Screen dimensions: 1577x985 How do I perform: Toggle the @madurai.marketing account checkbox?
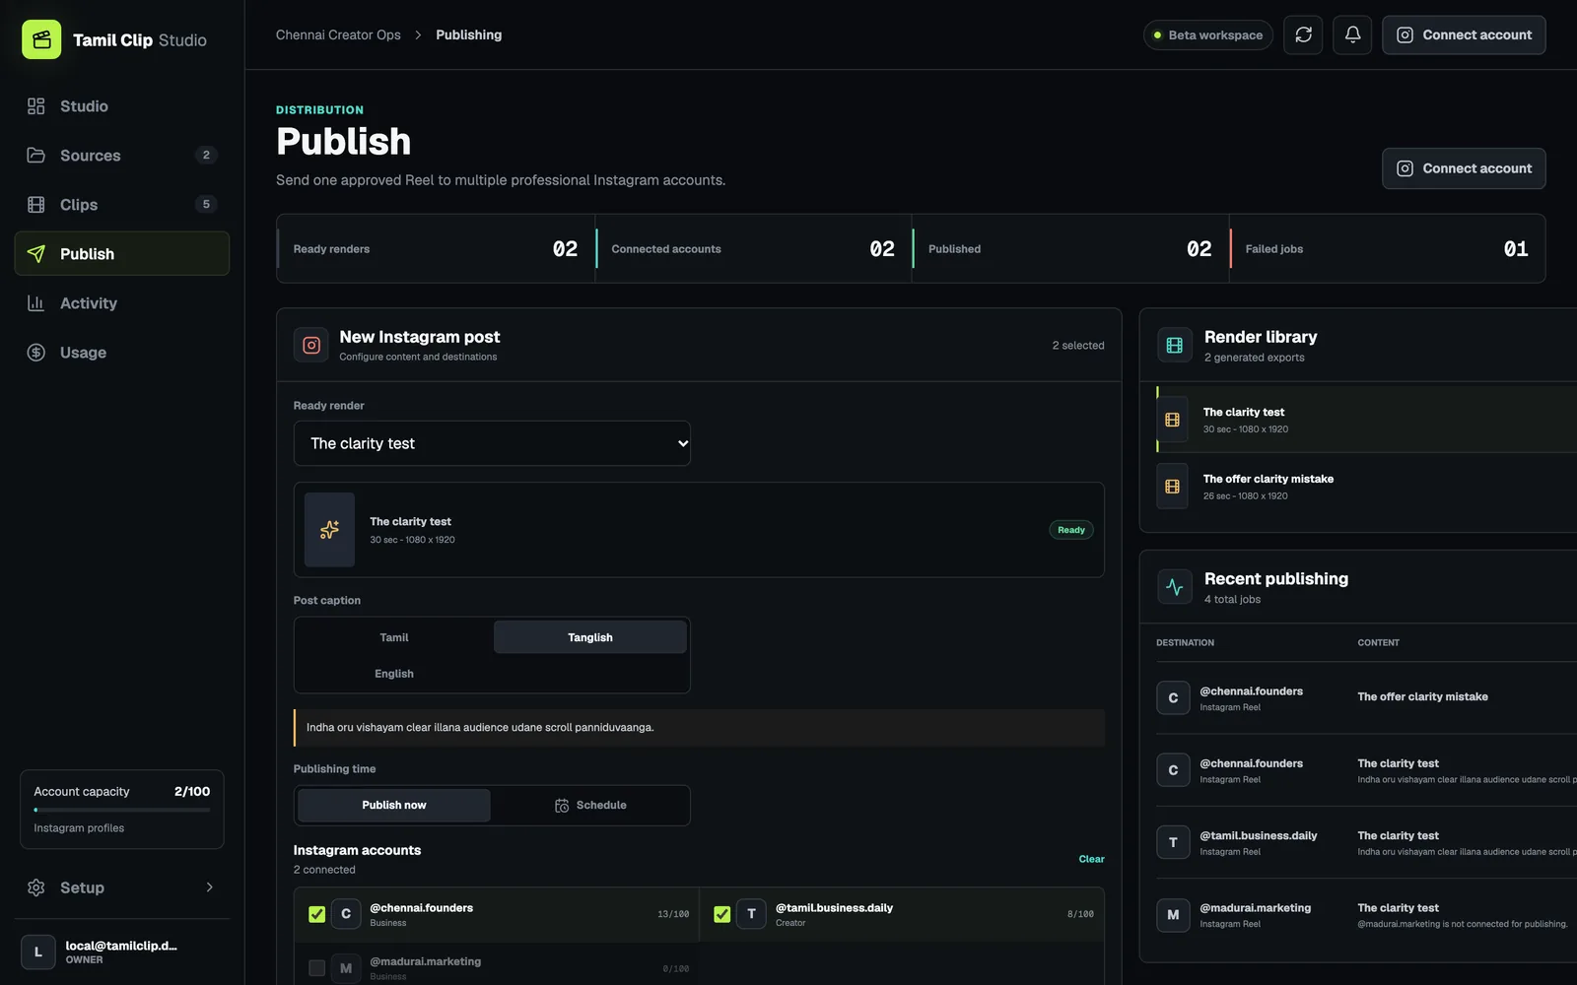[316, 968]
